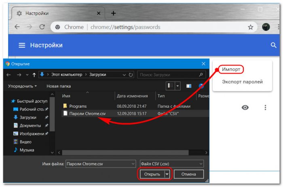Click Этот компьютер in the path bar
This screenshot has height=187, width=283.
[67, 74]
